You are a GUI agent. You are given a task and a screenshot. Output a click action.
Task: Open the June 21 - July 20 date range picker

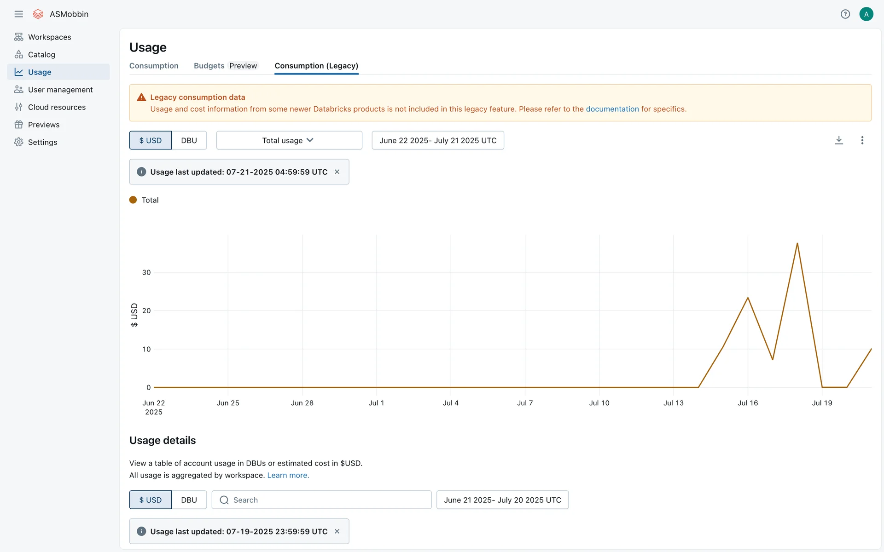click(x=502, y=500)
